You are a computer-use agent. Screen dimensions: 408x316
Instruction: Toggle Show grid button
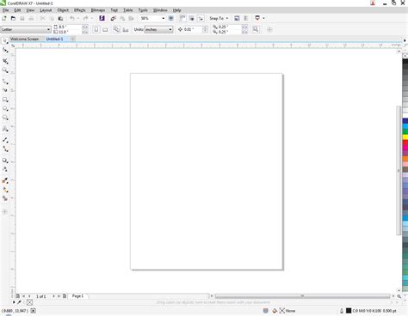(192, 18)
